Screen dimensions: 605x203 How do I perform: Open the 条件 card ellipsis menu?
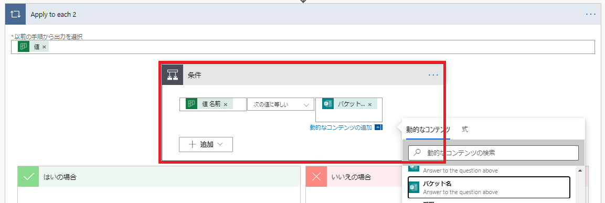[433, 75]
